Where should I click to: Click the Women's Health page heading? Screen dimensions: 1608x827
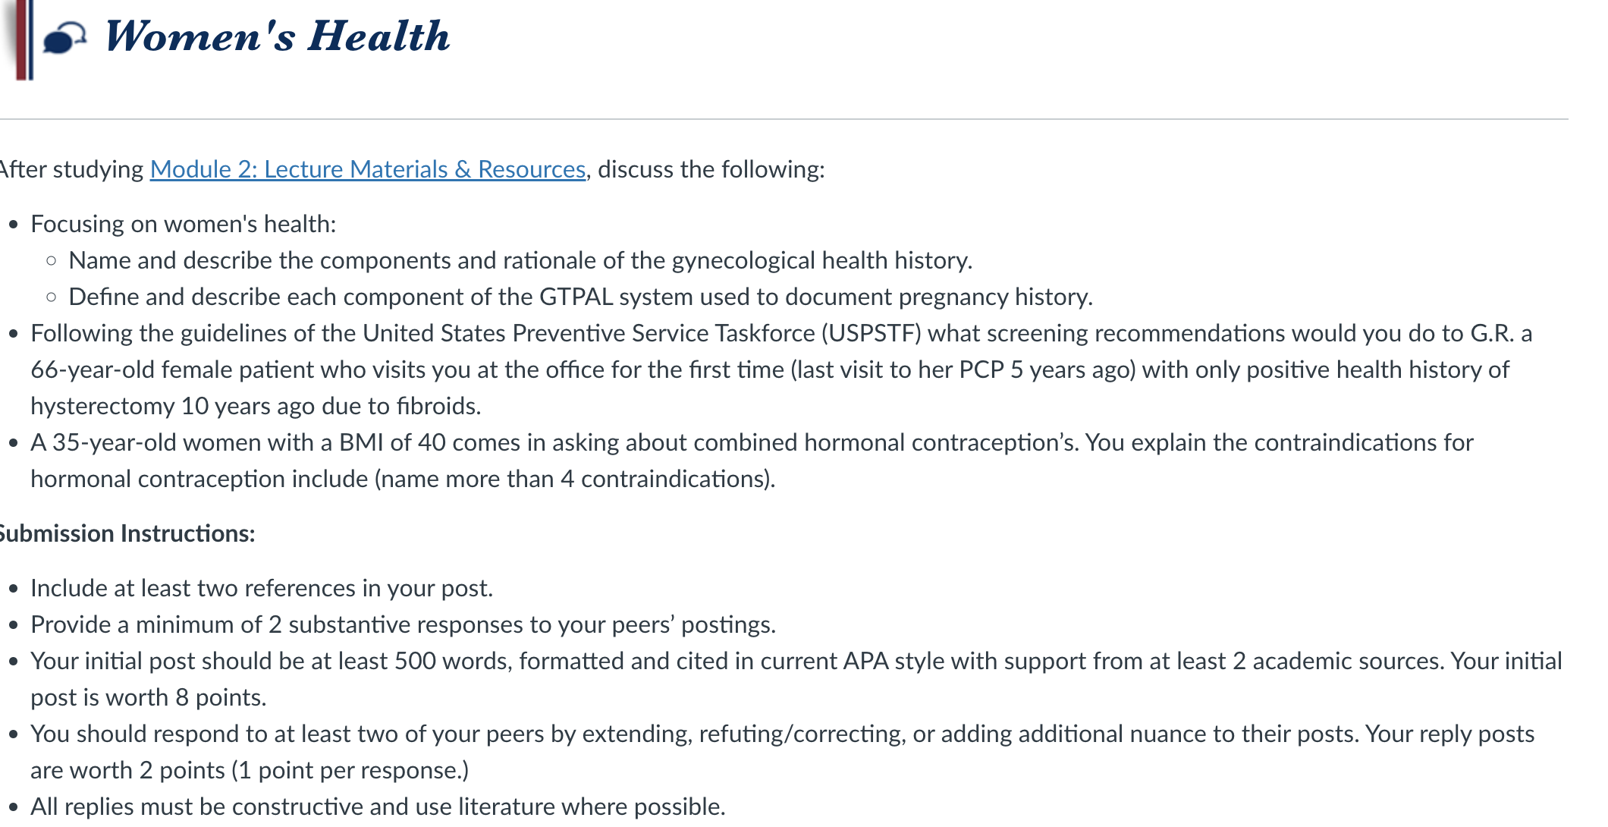click(x=277, y=36)
